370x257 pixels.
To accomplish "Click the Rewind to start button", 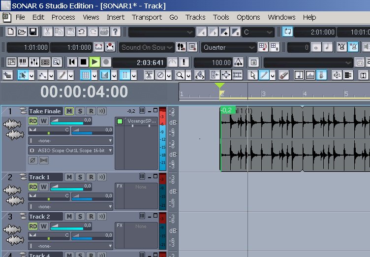I will tap(72, 62).
